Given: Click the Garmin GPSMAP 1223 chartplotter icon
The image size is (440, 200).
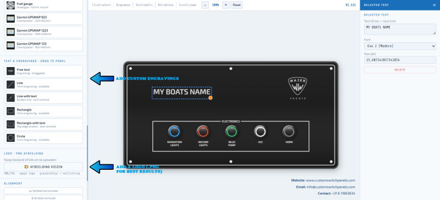Looking at the screenshot, I should [10, 32].
